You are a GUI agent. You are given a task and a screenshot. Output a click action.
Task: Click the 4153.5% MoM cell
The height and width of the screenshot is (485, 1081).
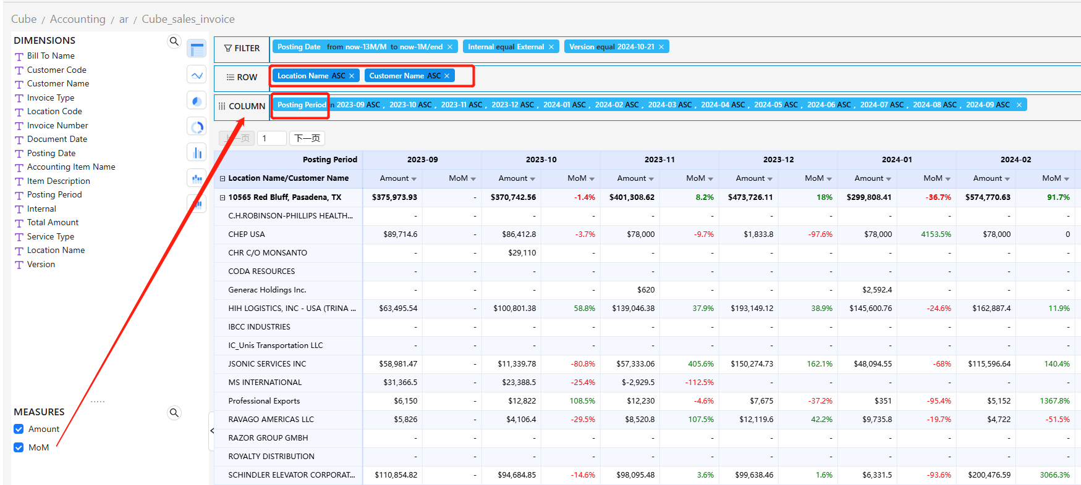tap(936, 234)
